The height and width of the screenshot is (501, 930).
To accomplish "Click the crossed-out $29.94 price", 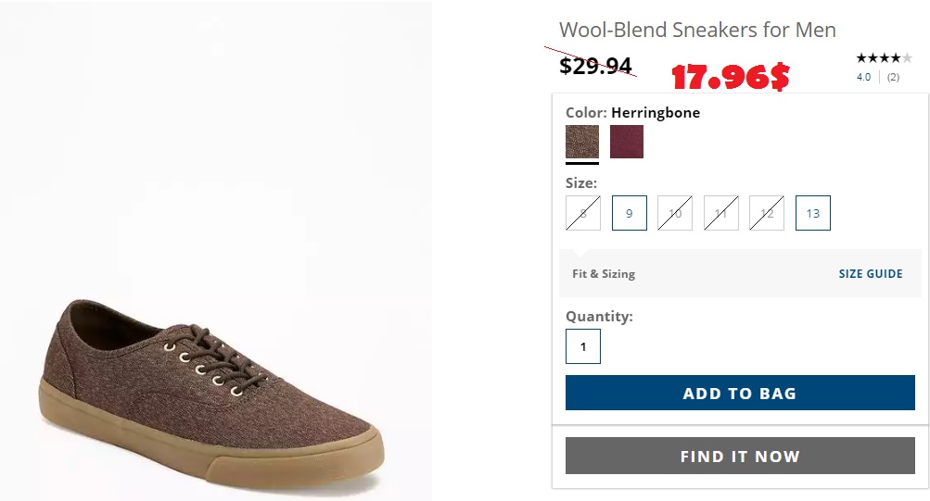I will (x=596, y=66).
